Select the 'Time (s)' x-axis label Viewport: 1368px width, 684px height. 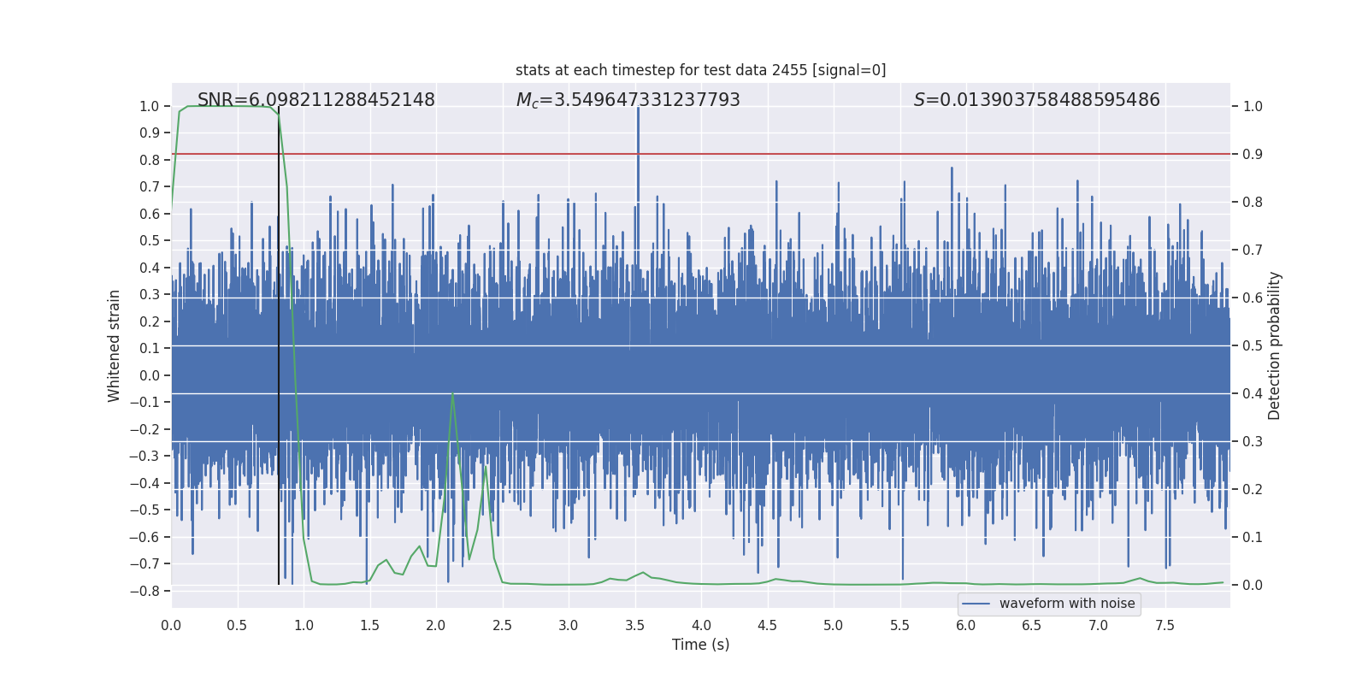coord(700,645)
